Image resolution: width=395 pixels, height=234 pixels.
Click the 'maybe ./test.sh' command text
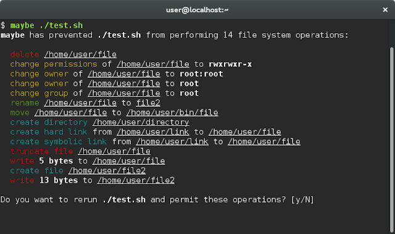(x=46, y=25)
